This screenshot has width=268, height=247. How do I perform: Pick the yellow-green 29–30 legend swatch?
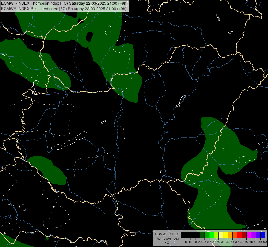(216, 235)
